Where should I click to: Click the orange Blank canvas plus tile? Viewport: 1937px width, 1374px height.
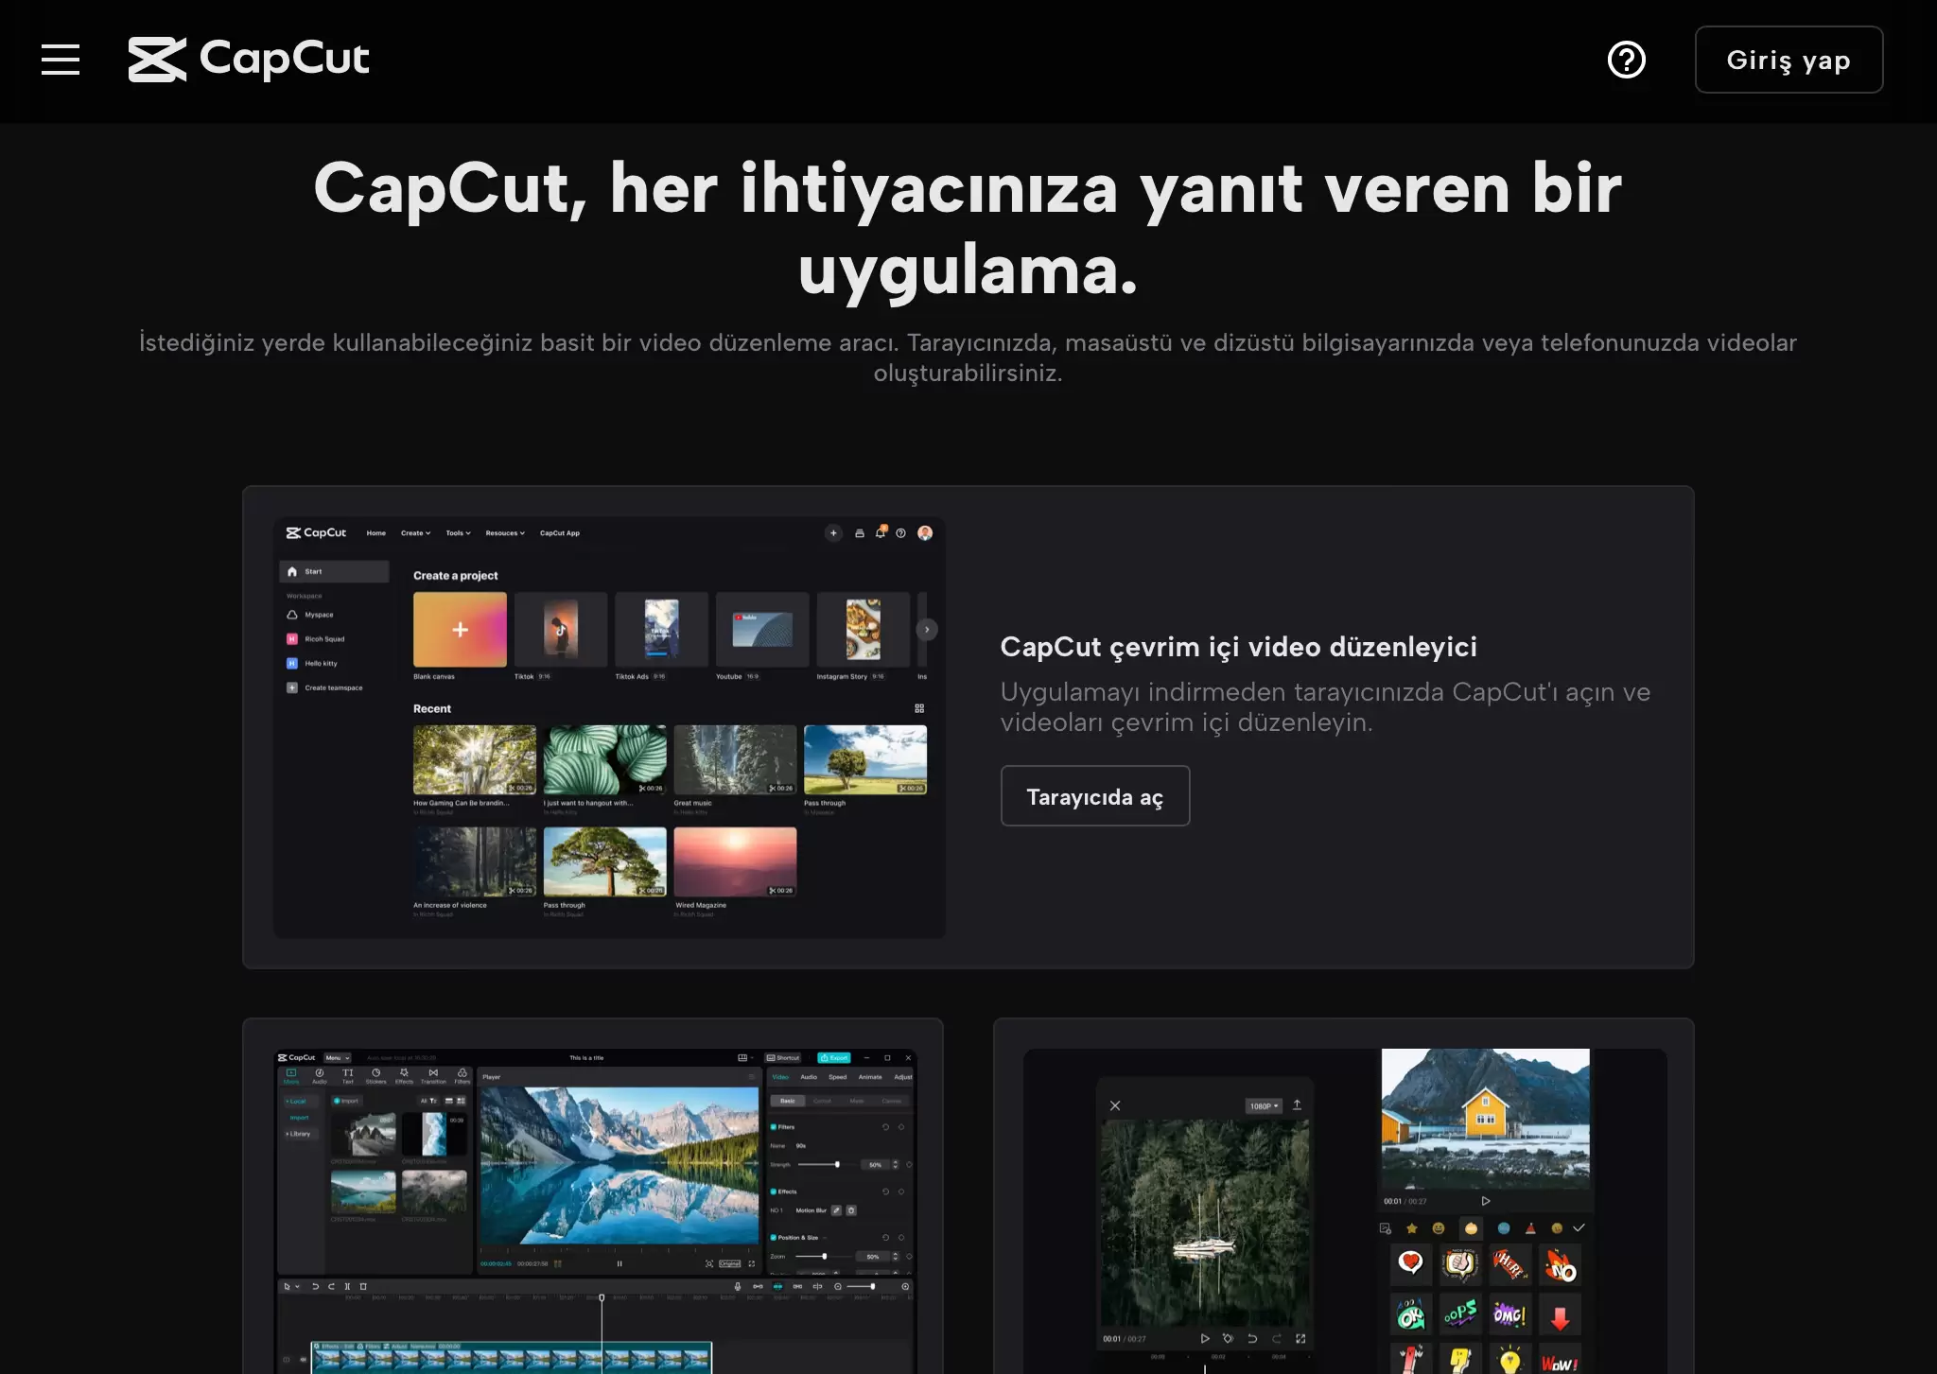(460, 630)
